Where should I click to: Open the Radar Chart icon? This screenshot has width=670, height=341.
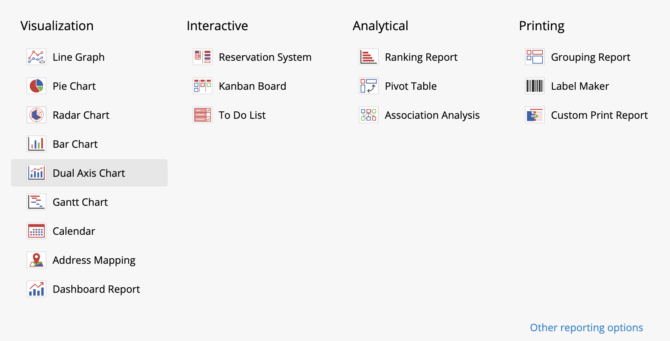coord(36,115)
